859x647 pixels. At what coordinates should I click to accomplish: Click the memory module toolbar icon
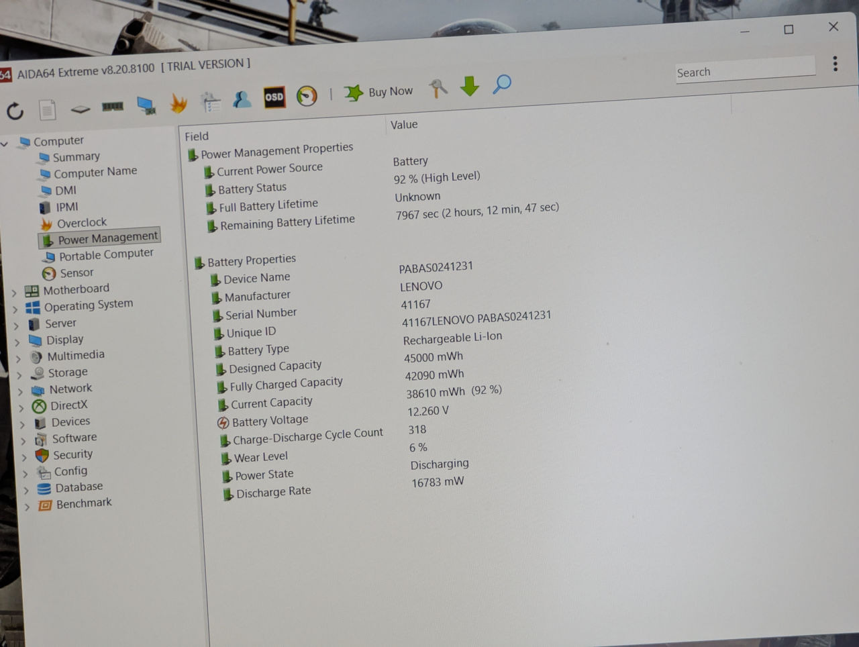113,106
